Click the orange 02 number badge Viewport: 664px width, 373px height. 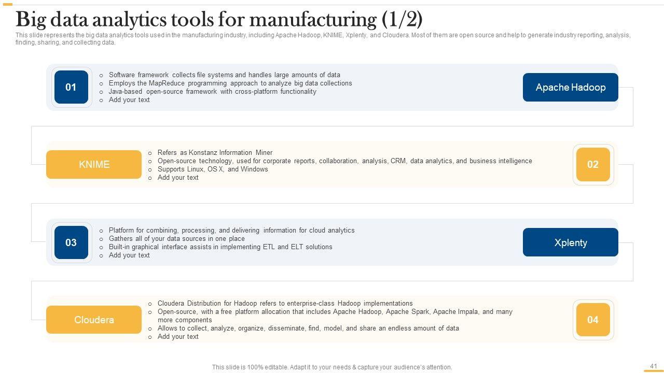[593, 165]
